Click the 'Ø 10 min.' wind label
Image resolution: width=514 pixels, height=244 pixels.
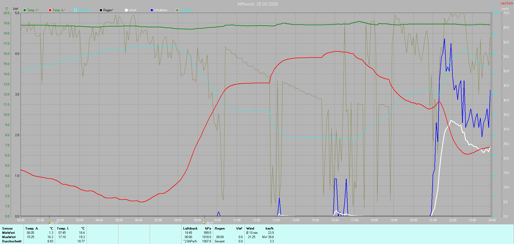coord(252,233)
